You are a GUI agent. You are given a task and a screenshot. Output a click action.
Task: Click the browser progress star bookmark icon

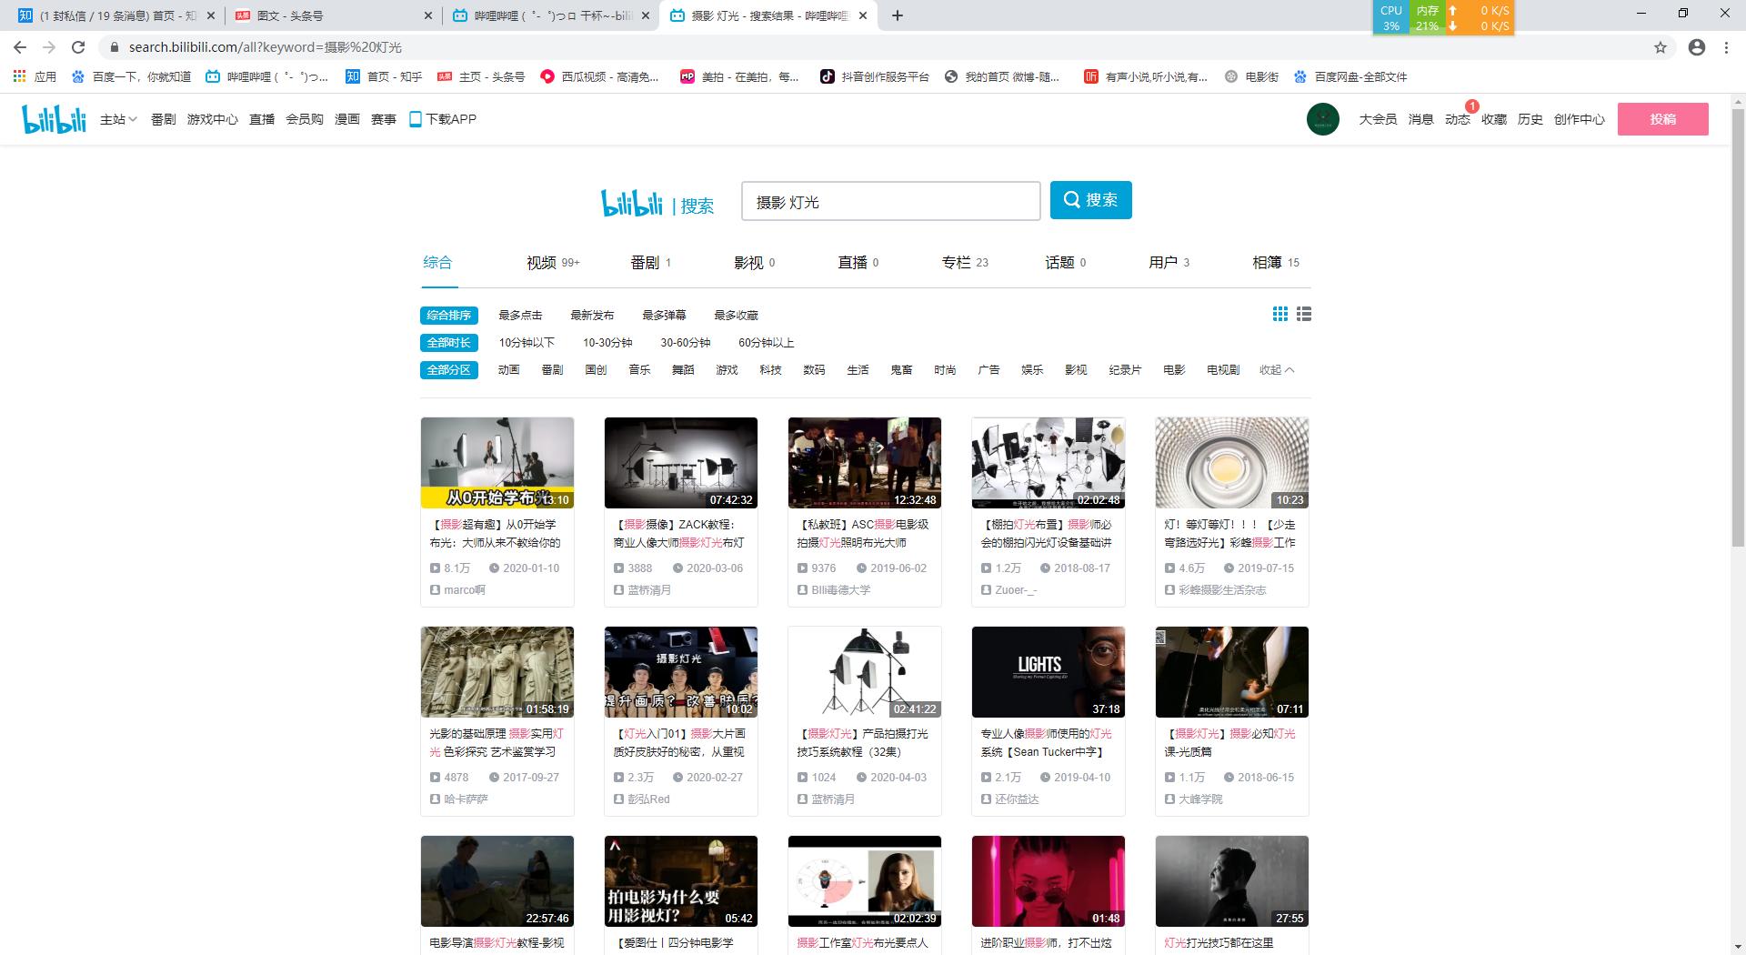(1661, 47)
